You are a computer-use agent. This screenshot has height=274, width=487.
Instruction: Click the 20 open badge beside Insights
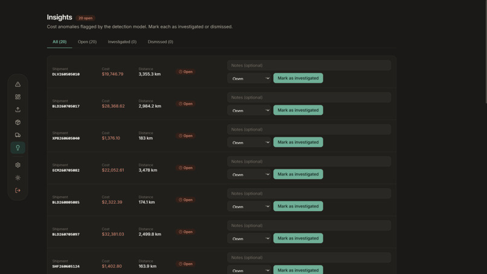(85, 18)
